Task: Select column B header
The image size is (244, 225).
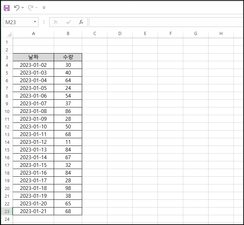Action: pos(68,34)
